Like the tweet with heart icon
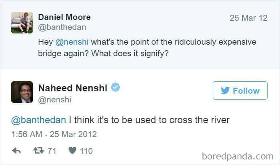This screenshot has width=280, height=165. point(72,150)
